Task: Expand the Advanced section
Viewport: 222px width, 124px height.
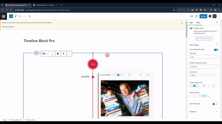Action: [217, 112]
